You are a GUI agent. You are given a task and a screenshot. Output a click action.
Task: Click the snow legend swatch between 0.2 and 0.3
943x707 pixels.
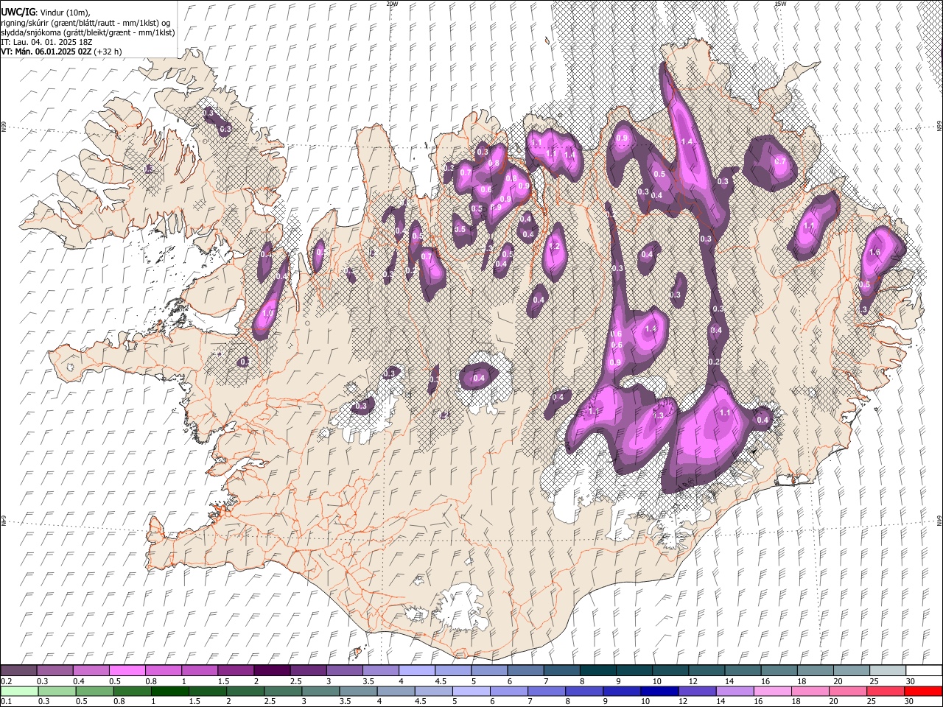18,671
